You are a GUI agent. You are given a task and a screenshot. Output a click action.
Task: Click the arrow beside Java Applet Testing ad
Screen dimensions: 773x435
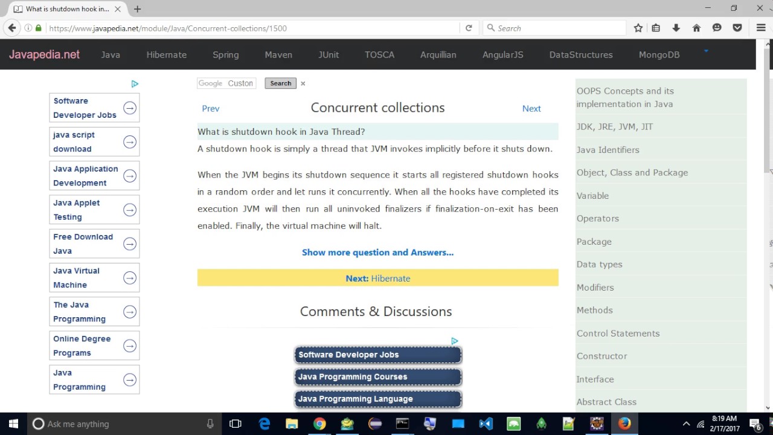click(130, 210)
